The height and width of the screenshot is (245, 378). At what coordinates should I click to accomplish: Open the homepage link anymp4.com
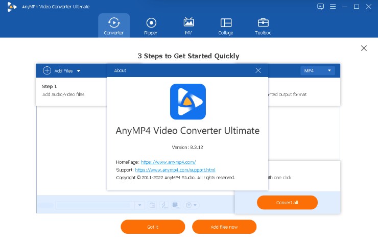pyautogui.click(x=168, y=162)
